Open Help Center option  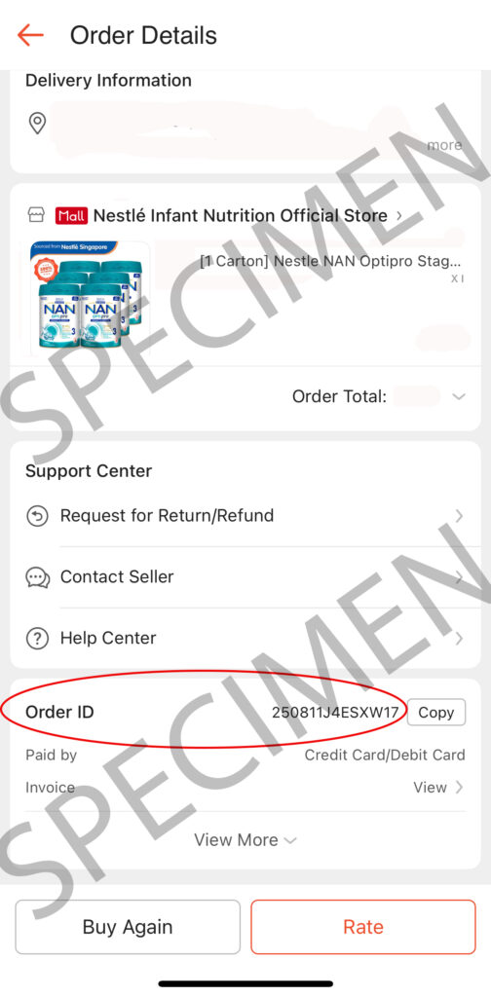click(245, 639)
